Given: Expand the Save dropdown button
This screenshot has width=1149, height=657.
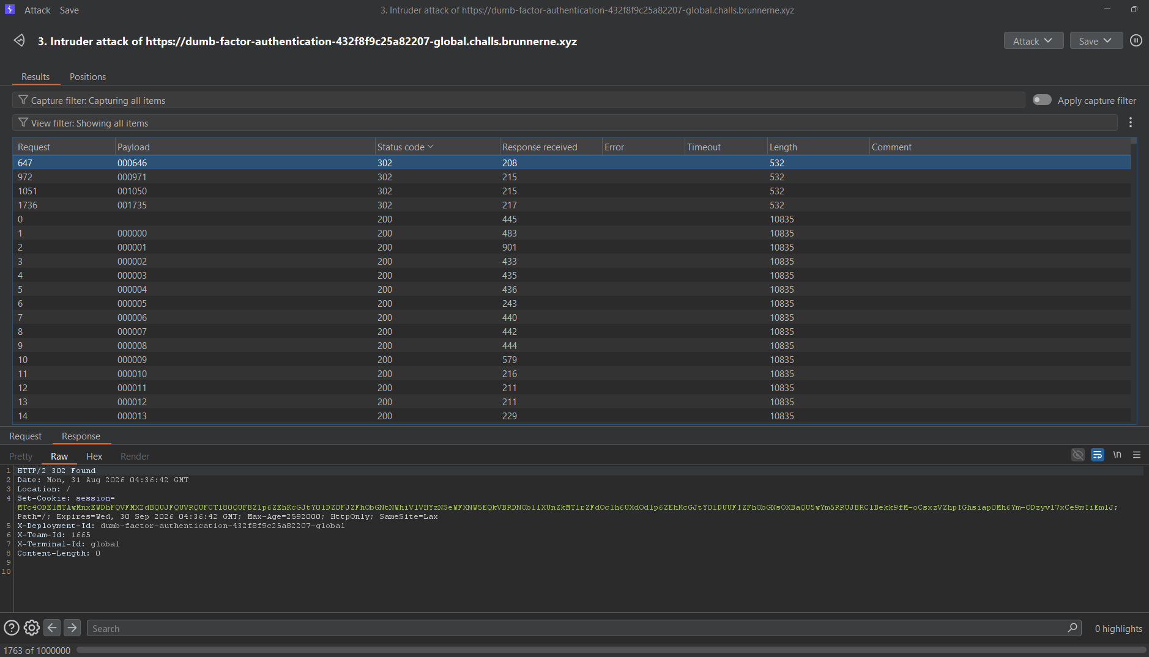Looking at the screenshot, I should 1096,41.
